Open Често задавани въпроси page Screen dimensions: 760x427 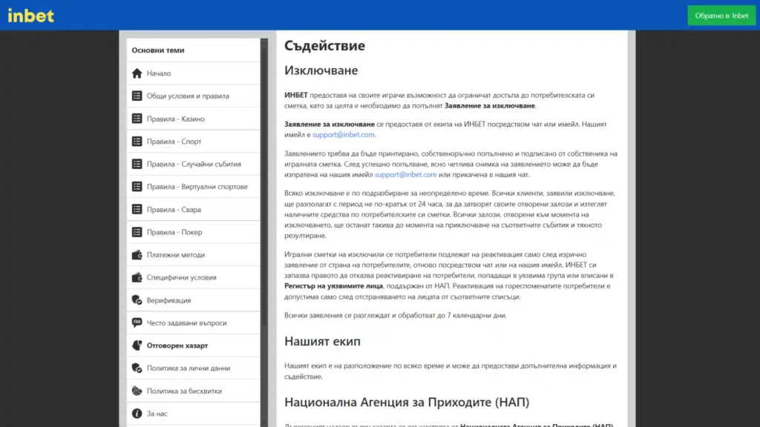(x=194, y=322)
